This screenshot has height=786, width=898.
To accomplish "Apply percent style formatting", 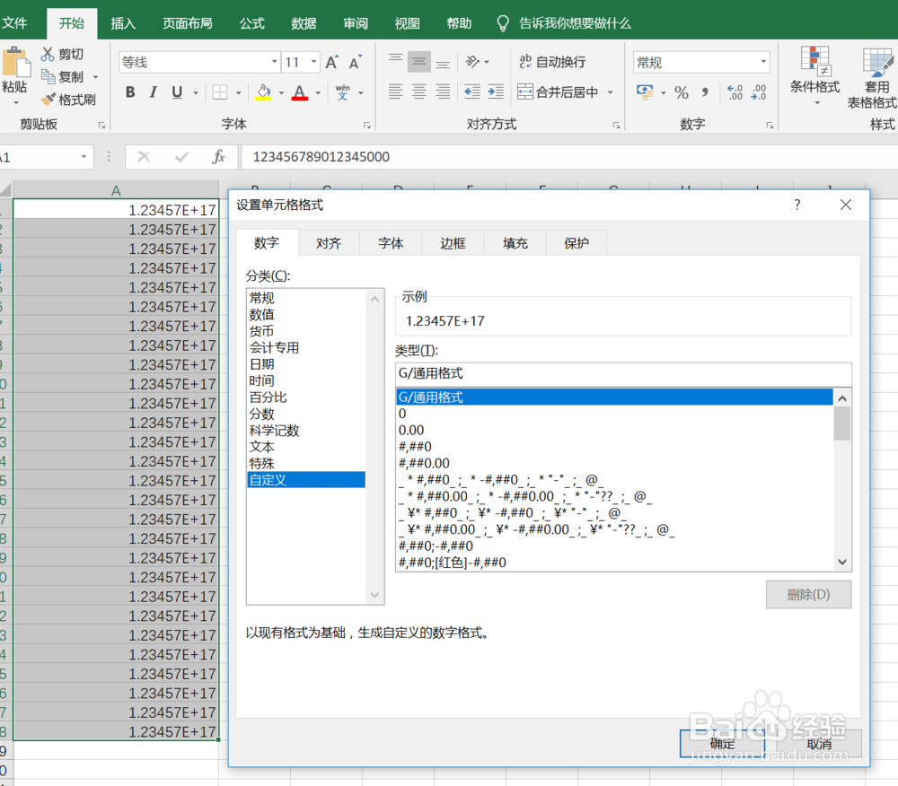I will click(682, 92).
